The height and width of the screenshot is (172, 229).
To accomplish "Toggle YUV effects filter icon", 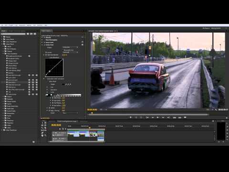I will 35,34.
